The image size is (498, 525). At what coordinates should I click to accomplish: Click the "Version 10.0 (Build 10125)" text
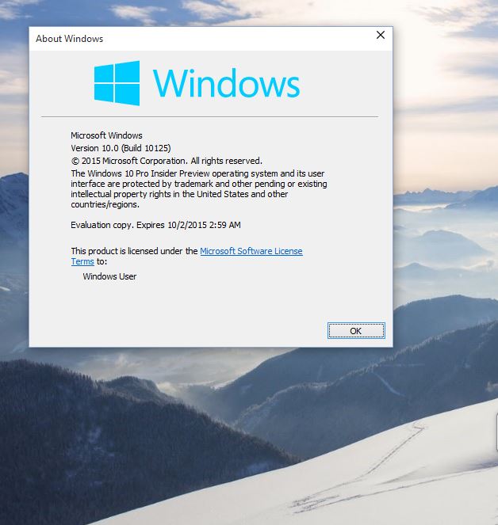(x=121, y=148)
